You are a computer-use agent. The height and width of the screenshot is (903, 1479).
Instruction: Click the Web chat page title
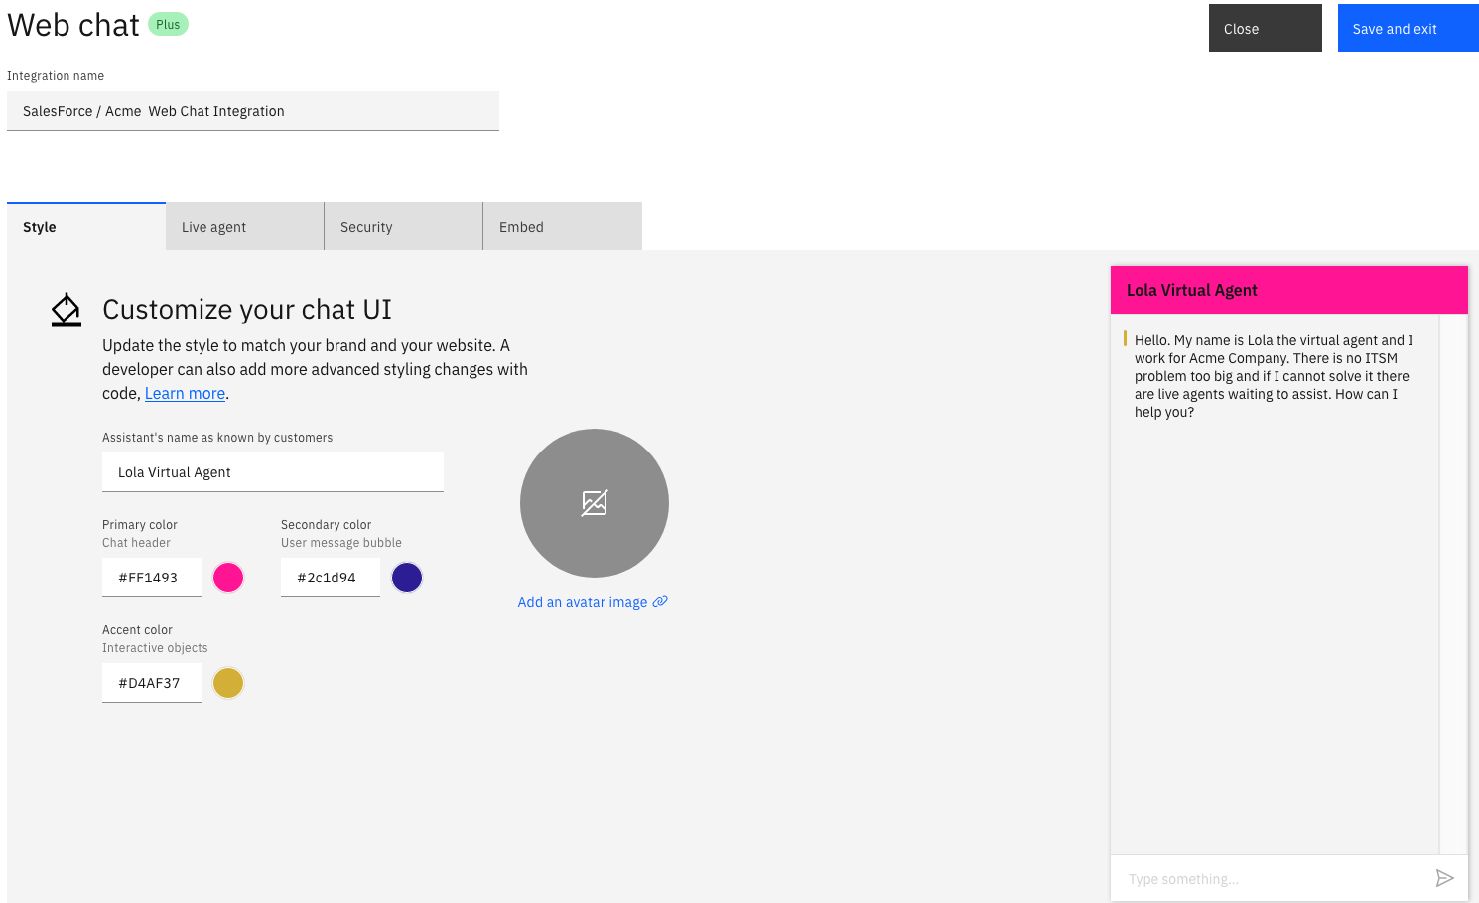pos(73,25)
